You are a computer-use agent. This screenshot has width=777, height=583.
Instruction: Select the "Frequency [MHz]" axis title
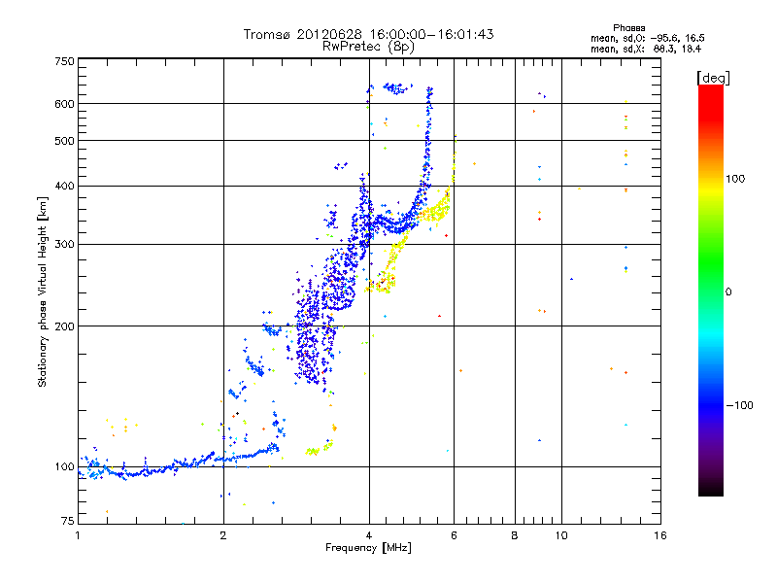click(368, 548)
